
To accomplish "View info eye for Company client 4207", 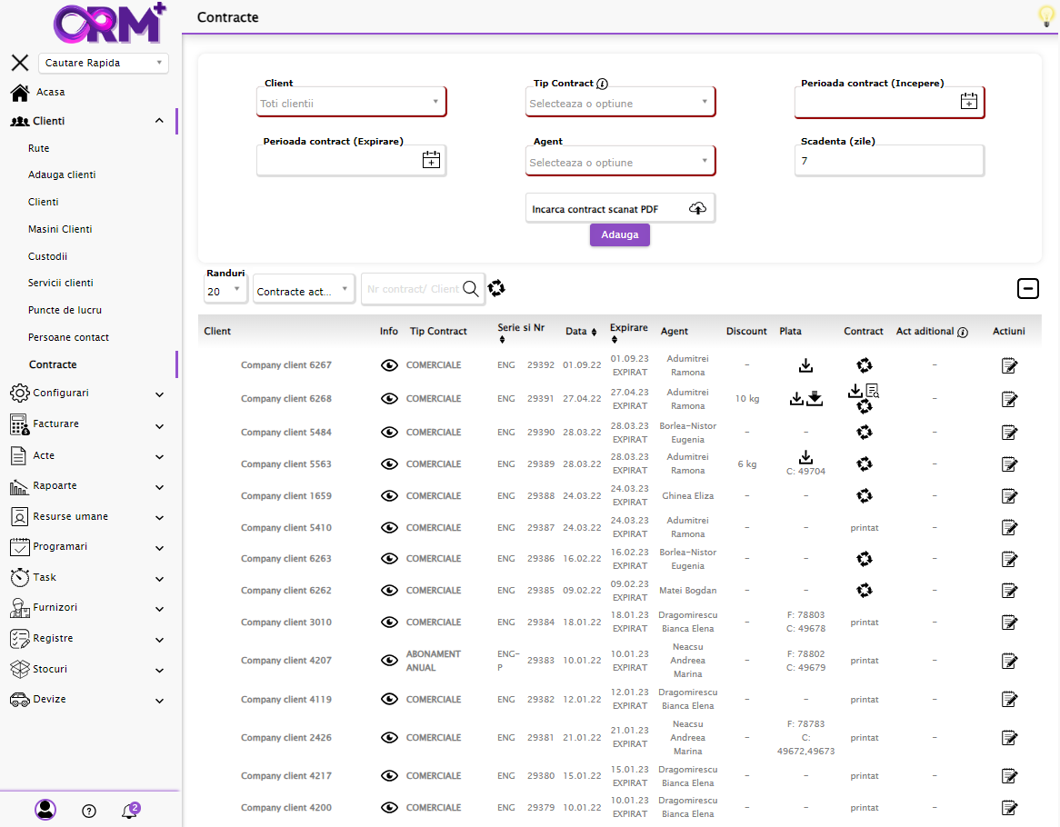I will coord(389,661).
